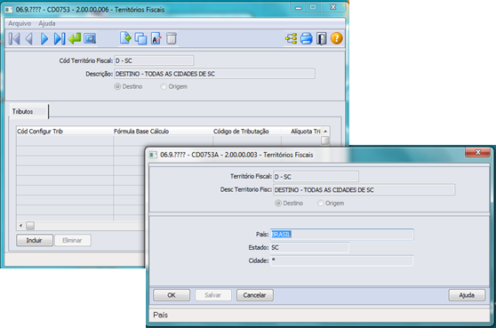Jump to last record icon
This screenshot has width=496, height=328.
(x=60, y=39)
